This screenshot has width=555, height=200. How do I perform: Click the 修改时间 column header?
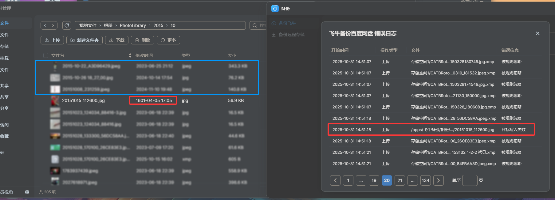(x=144, y=55)
